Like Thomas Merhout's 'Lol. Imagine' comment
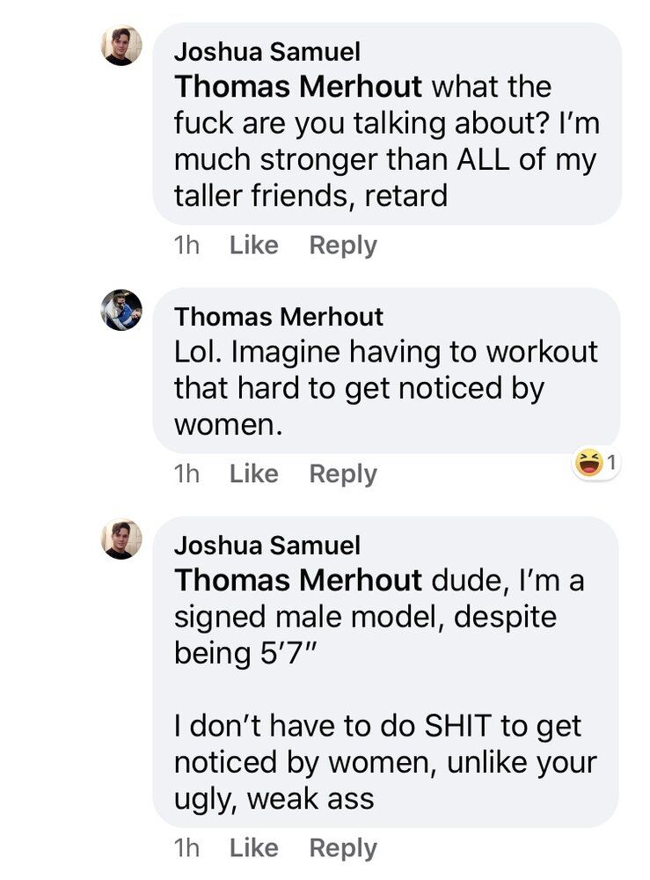650x880 pixels. pyautogui.click(x=254, y=473)
